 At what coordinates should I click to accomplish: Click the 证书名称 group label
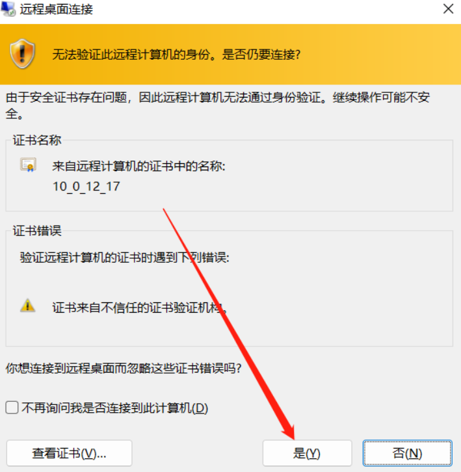[37, 140]
